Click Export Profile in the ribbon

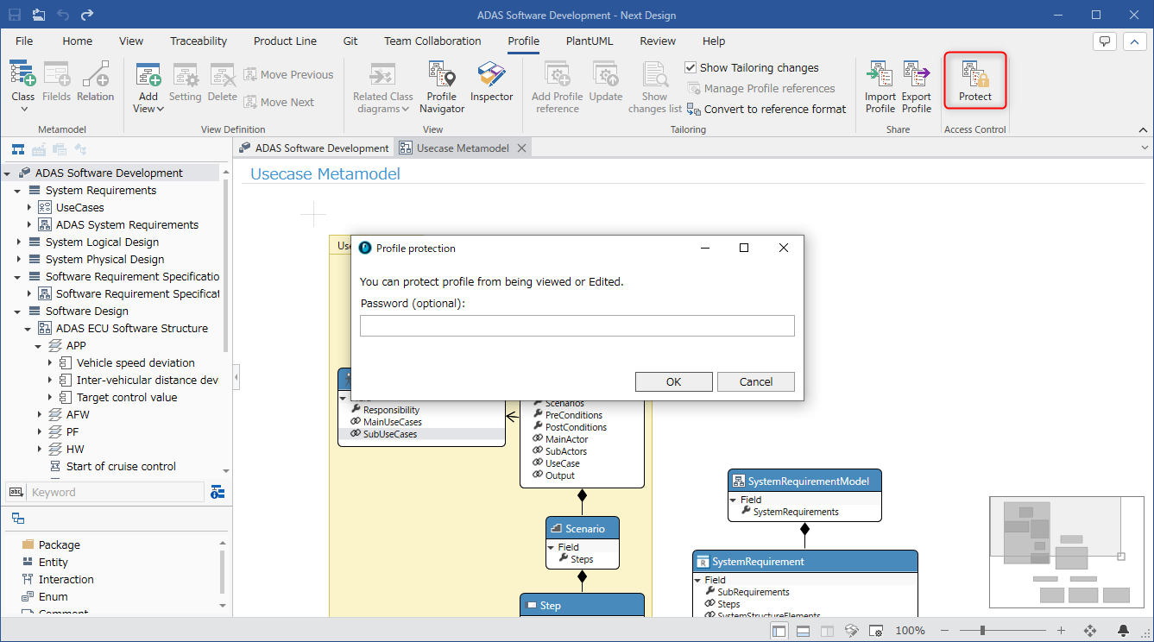coord(917,86)
